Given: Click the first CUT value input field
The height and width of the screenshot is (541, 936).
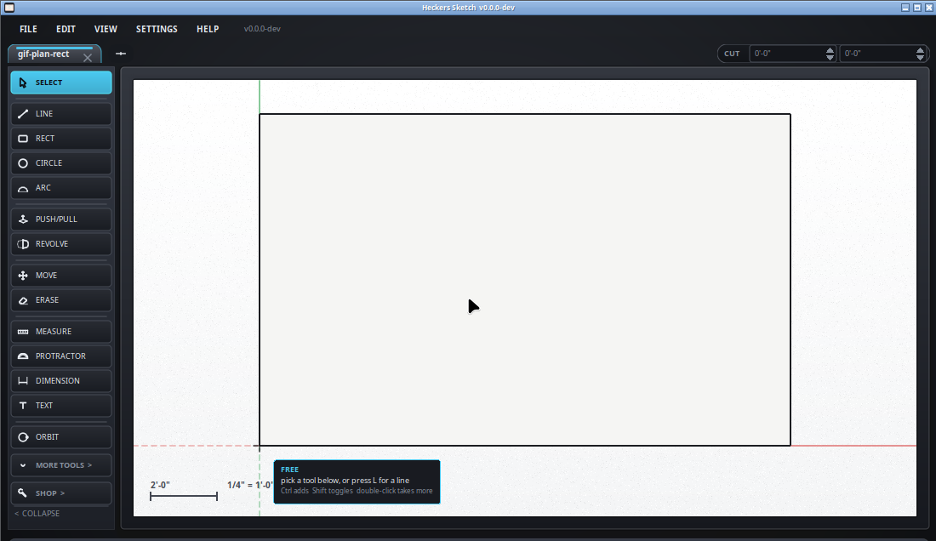Looking at the screenshot, I should point(787,54).
